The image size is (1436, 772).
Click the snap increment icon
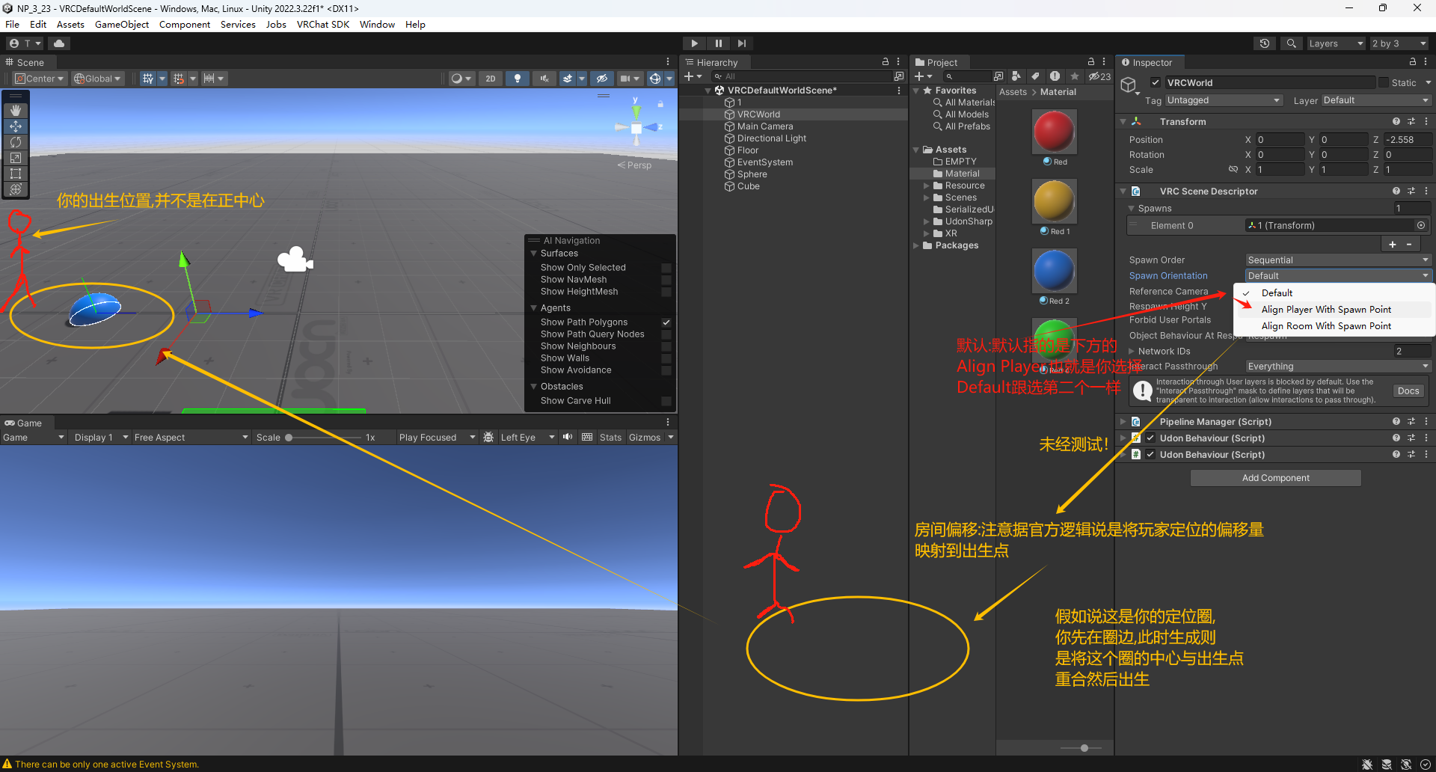(209, 79)
